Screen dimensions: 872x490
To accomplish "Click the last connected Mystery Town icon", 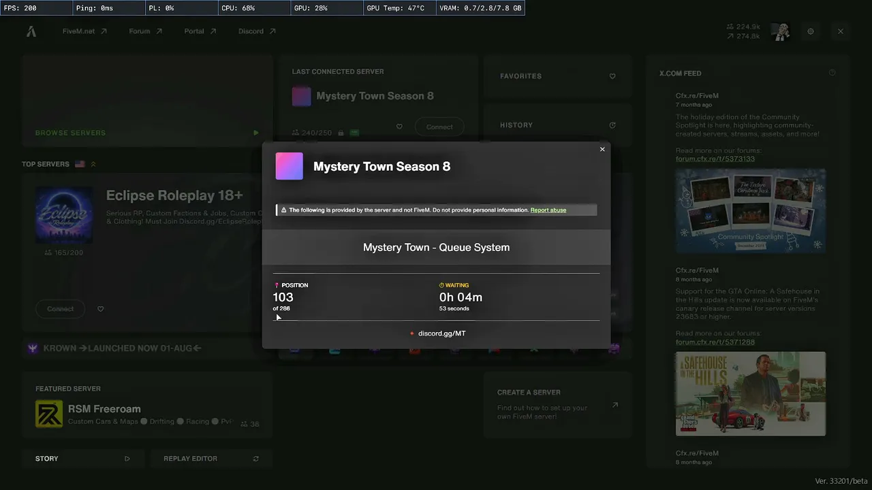I will [x=302, y=97].
